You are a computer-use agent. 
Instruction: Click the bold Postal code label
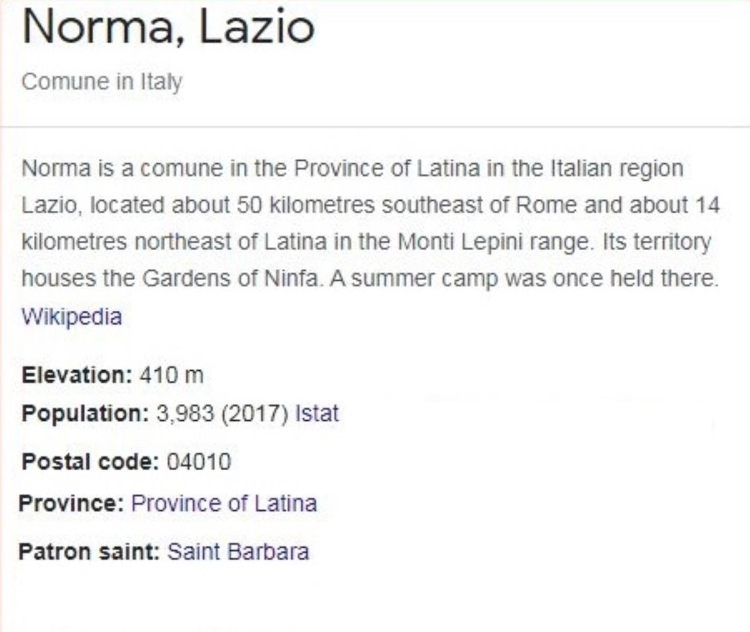(x=90, y=462)
